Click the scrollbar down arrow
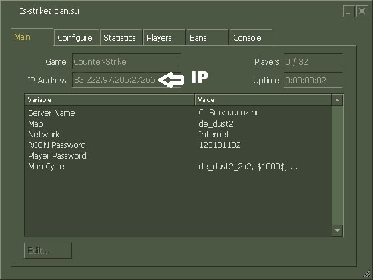This screenshot has width=373, height=280. pyautogui.click(x=337, y=231)
